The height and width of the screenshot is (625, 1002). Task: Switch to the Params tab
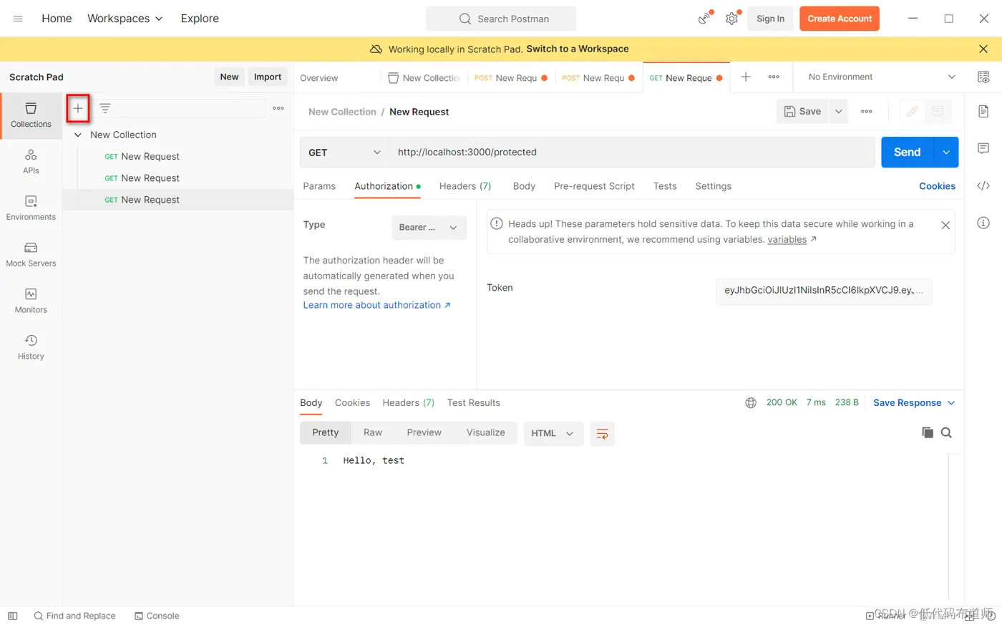[x=319, y=186]
